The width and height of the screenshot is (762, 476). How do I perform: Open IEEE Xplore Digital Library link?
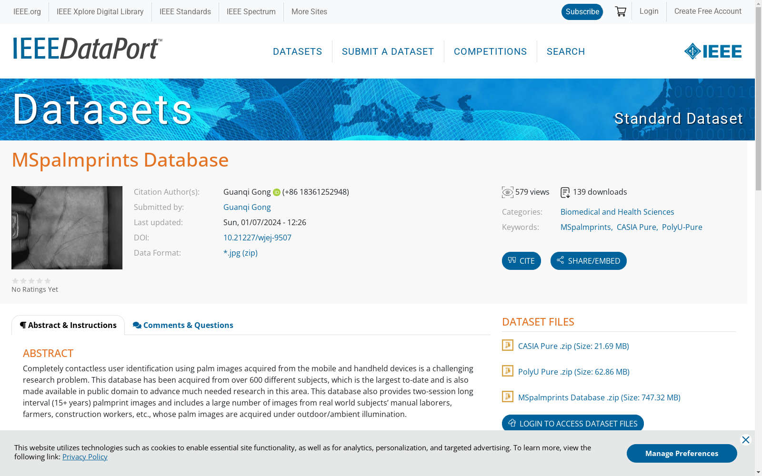[x=100, y=12]
